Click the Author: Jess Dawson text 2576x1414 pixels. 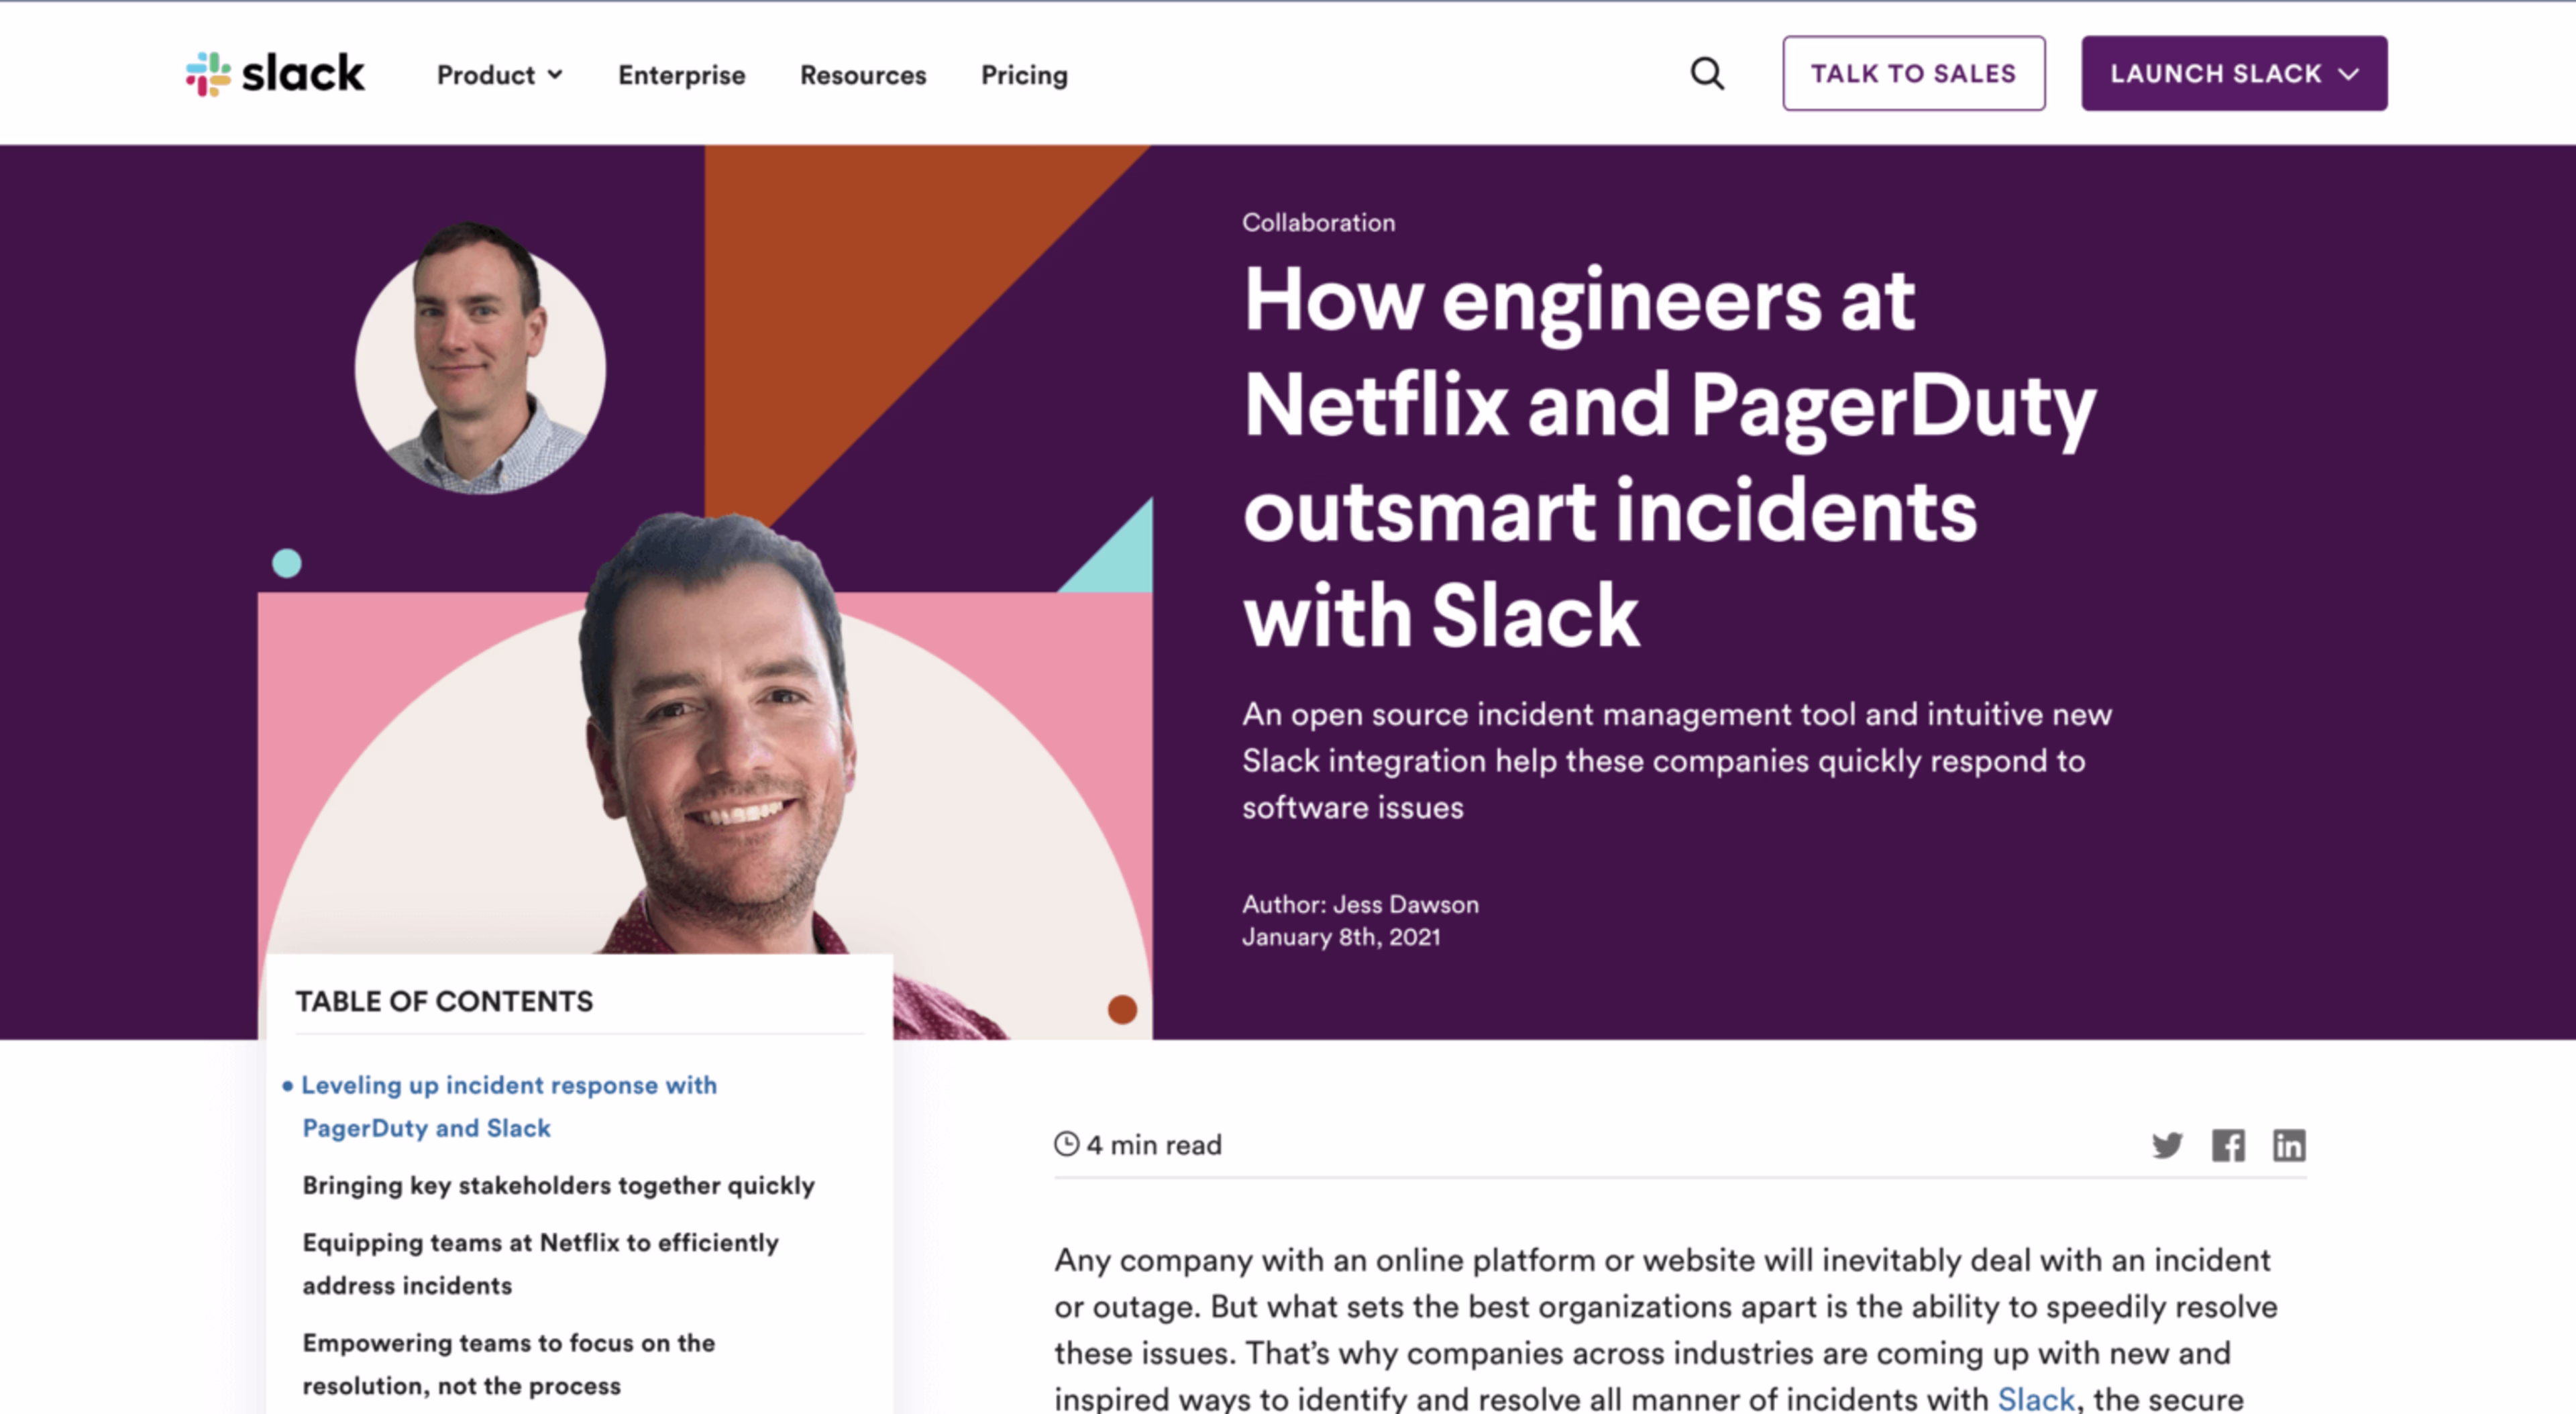coord(1360,904)
